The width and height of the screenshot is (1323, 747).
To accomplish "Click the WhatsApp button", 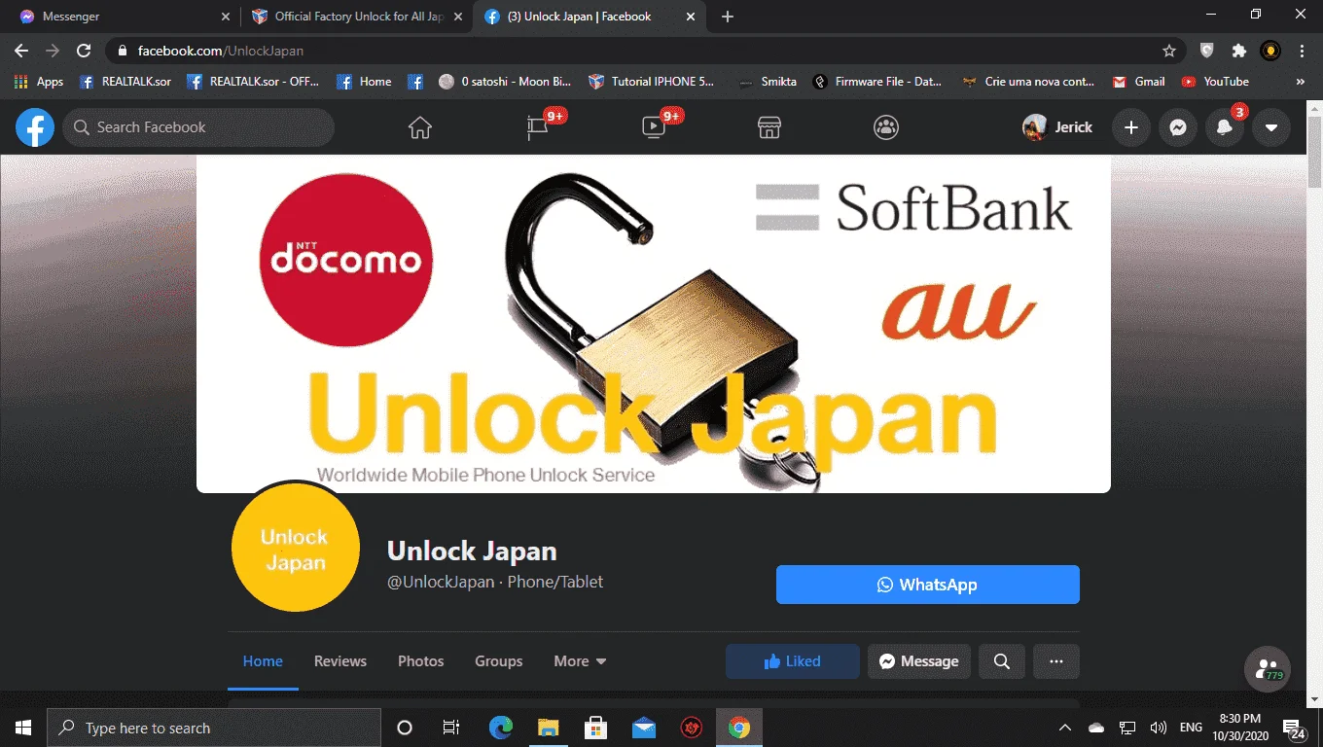I will 928,585.
